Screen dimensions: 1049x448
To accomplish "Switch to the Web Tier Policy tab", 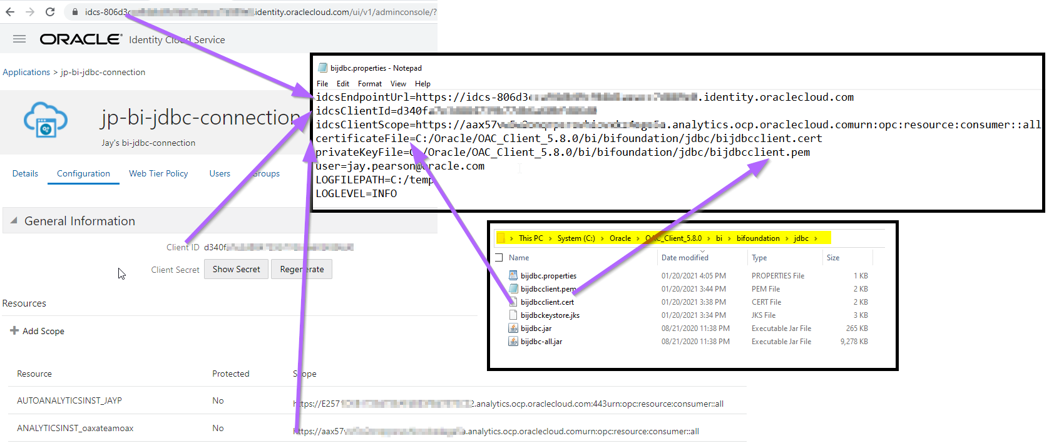I will (x=158, y=173).
